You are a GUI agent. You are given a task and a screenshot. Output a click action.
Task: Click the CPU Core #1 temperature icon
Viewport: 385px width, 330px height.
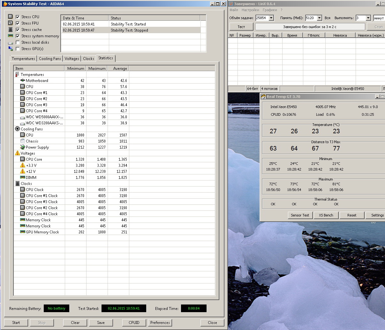click(22, 92)
